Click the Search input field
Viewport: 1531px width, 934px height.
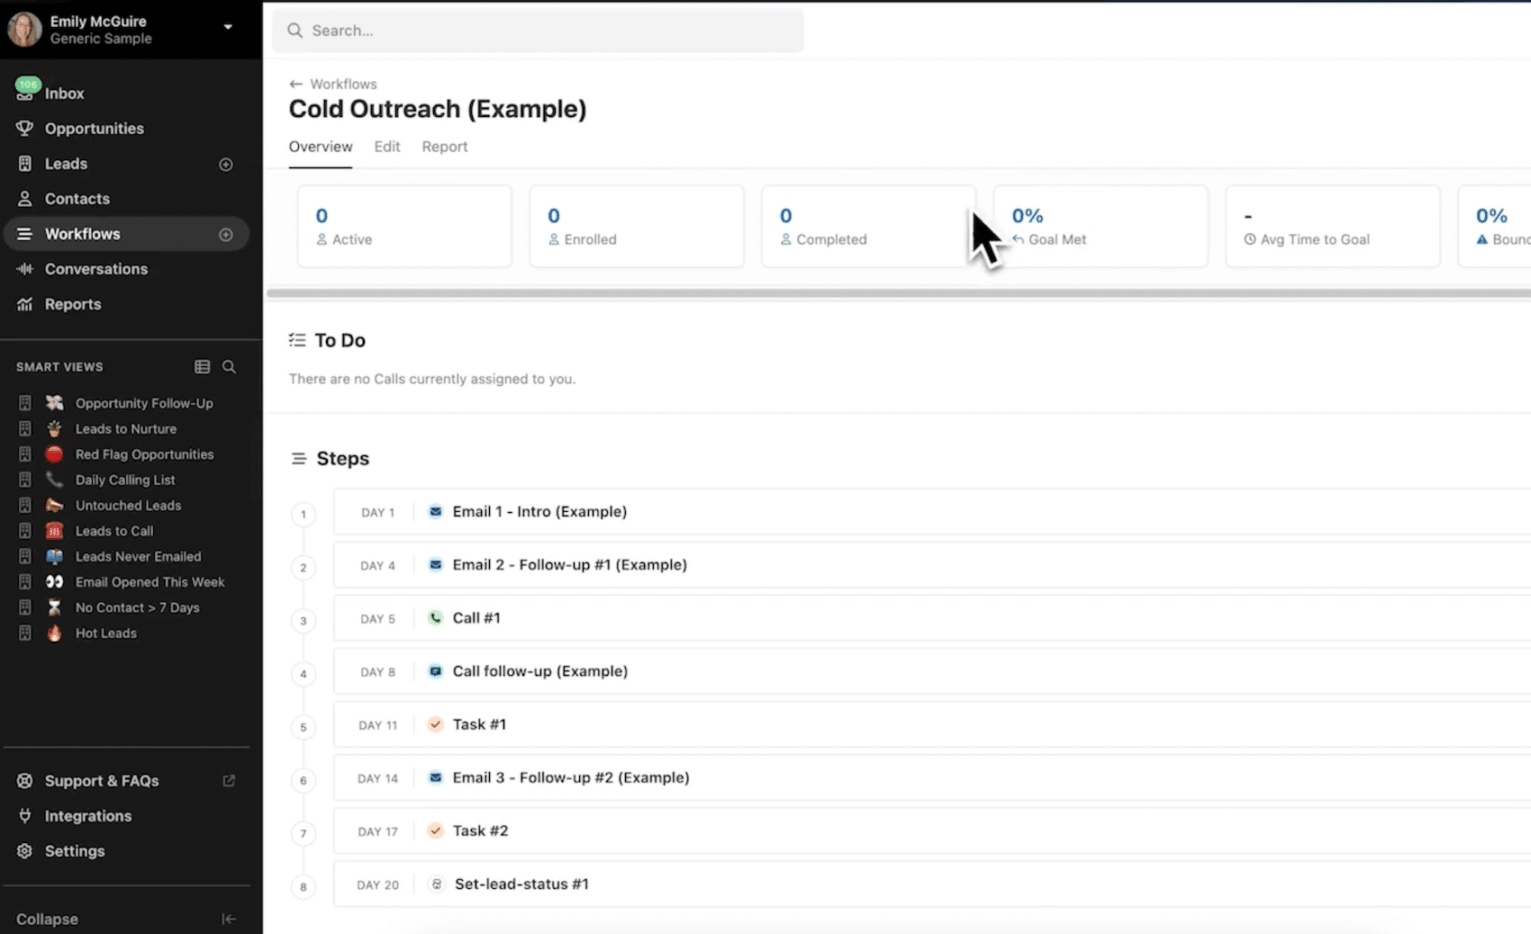point(539,31)
